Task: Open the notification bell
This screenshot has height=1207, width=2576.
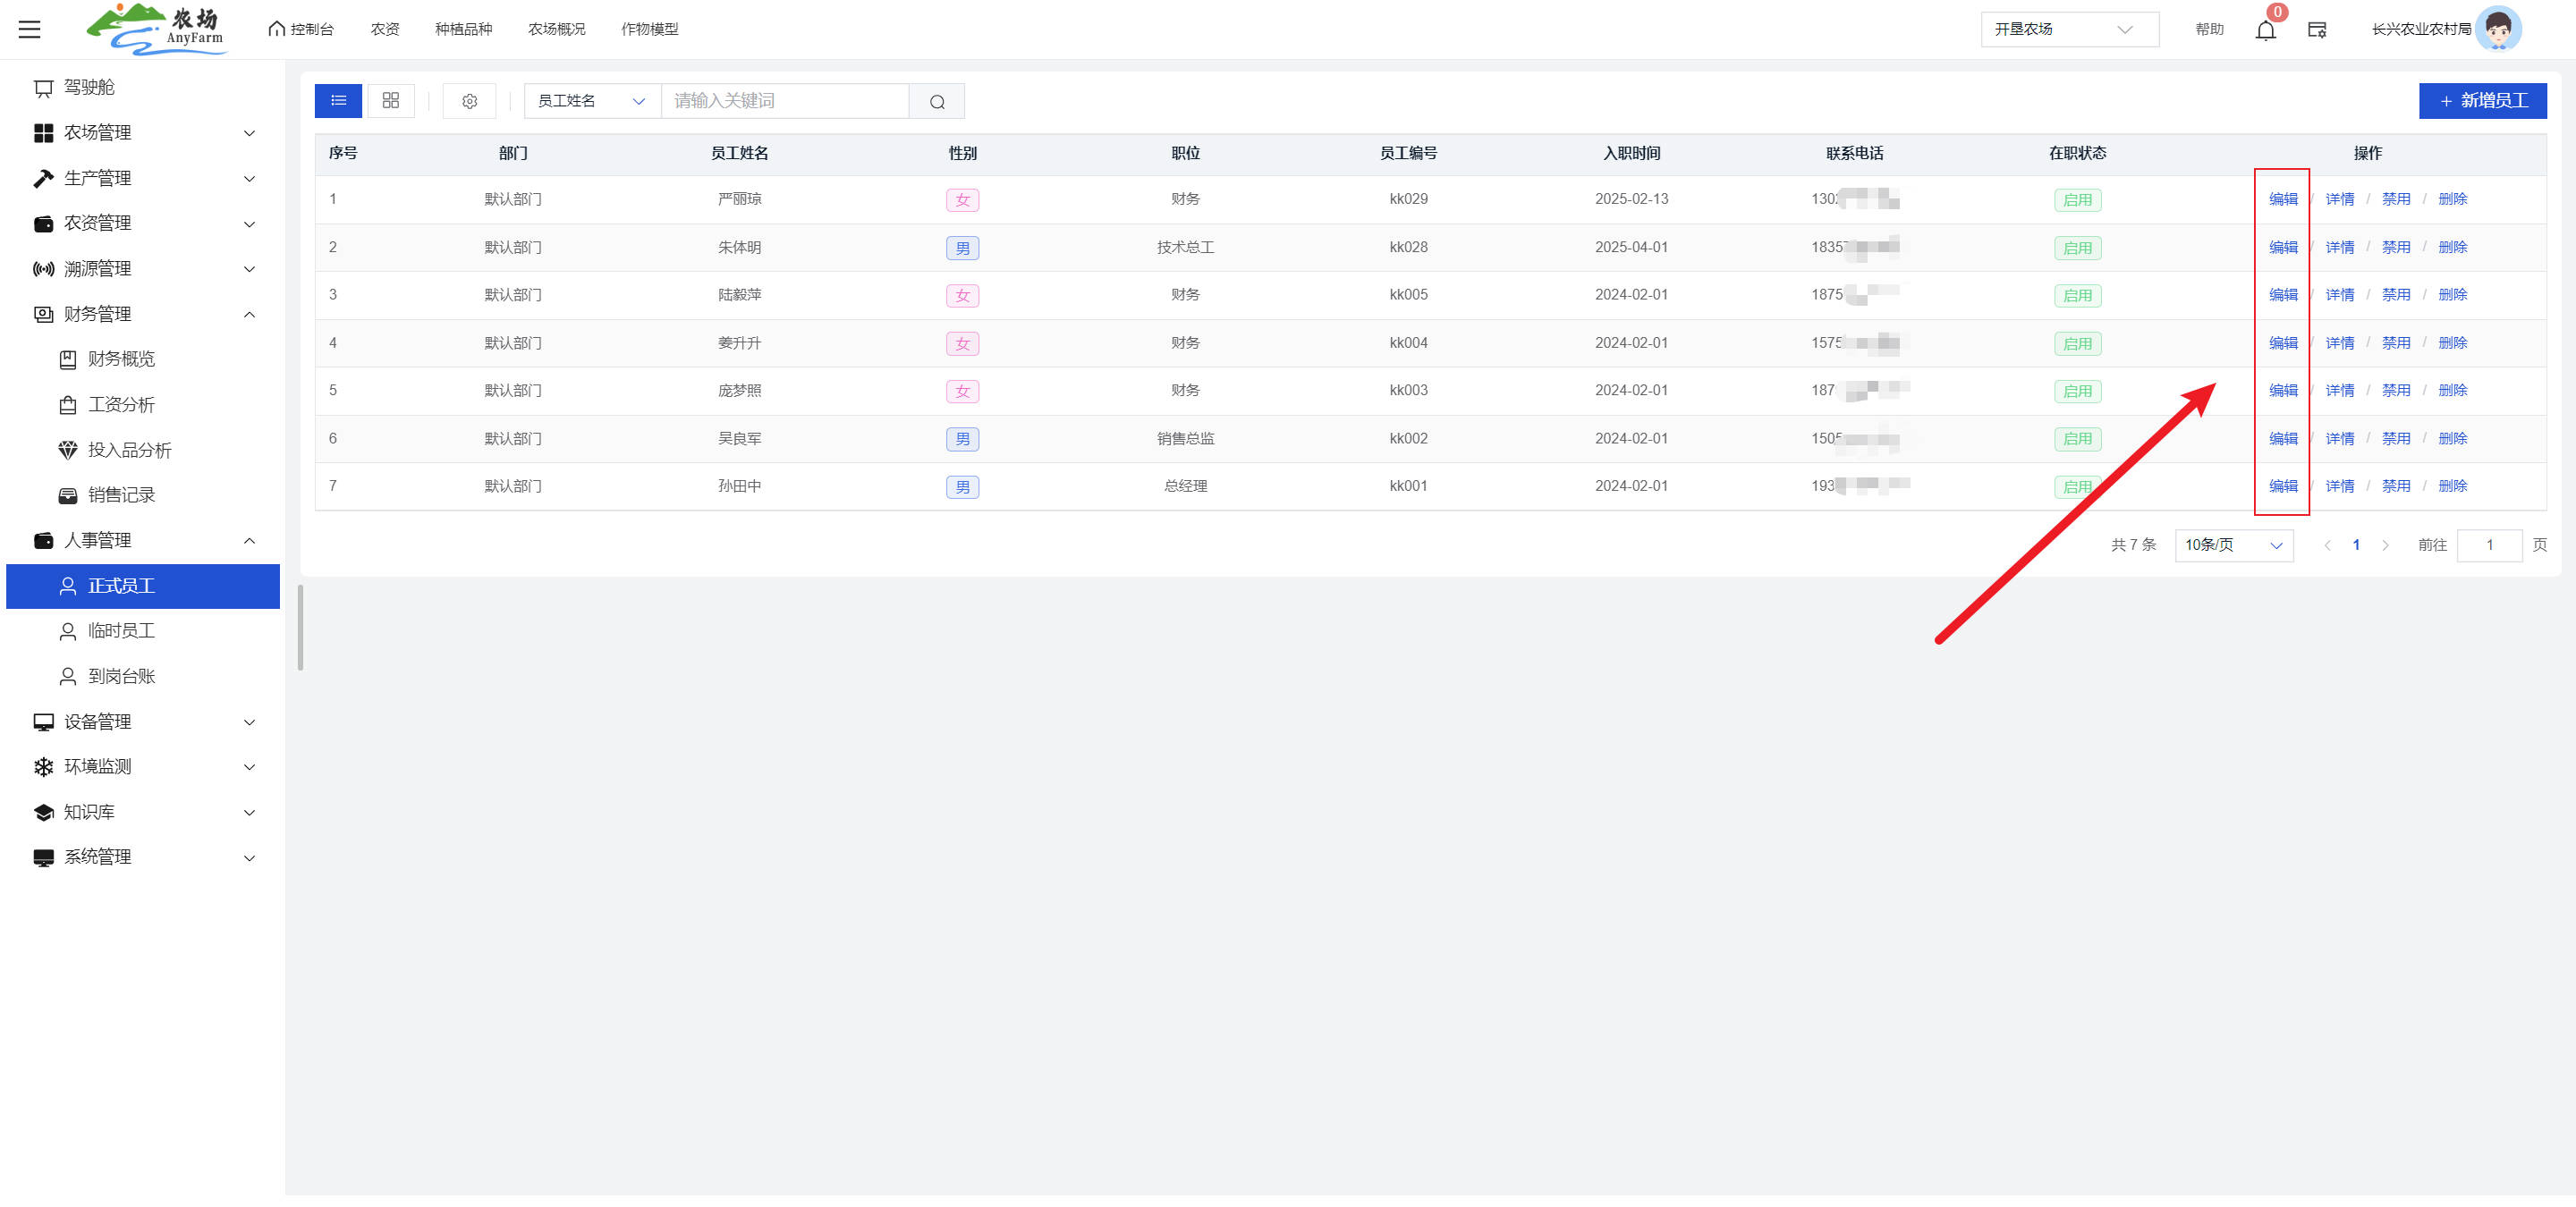Action: pyautogui.click(x=2265, y=30)
